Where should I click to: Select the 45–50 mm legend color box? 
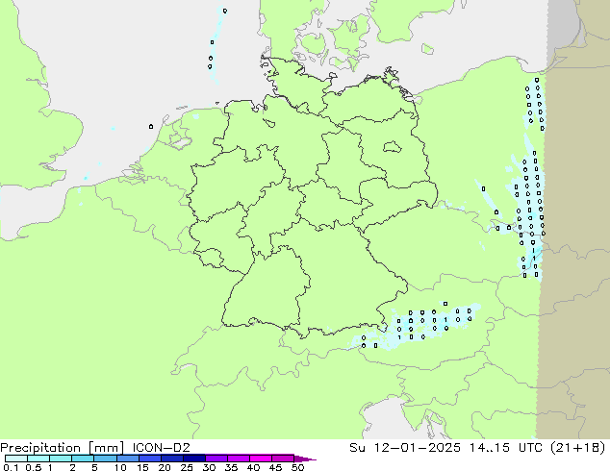[283, 459]
